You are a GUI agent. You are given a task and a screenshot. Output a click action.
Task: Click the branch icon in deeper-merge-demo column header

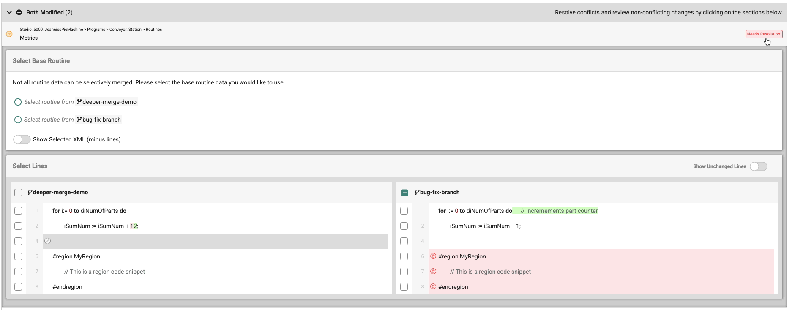(30, 192)
